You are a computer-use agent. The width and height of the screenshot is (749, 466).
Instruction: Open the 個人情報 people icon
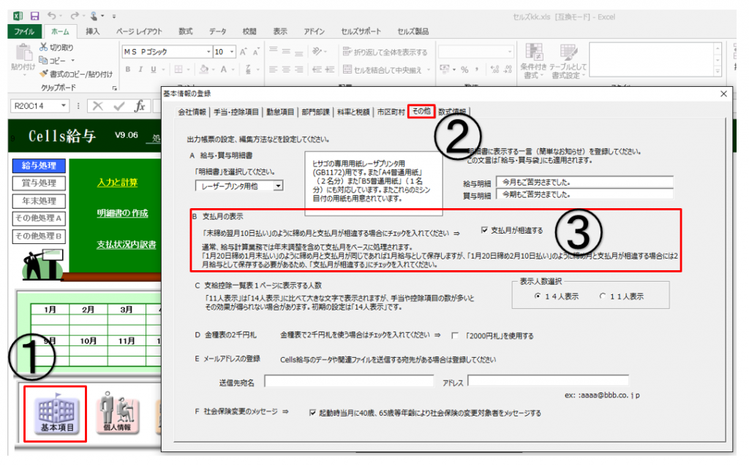click(118, 412)
